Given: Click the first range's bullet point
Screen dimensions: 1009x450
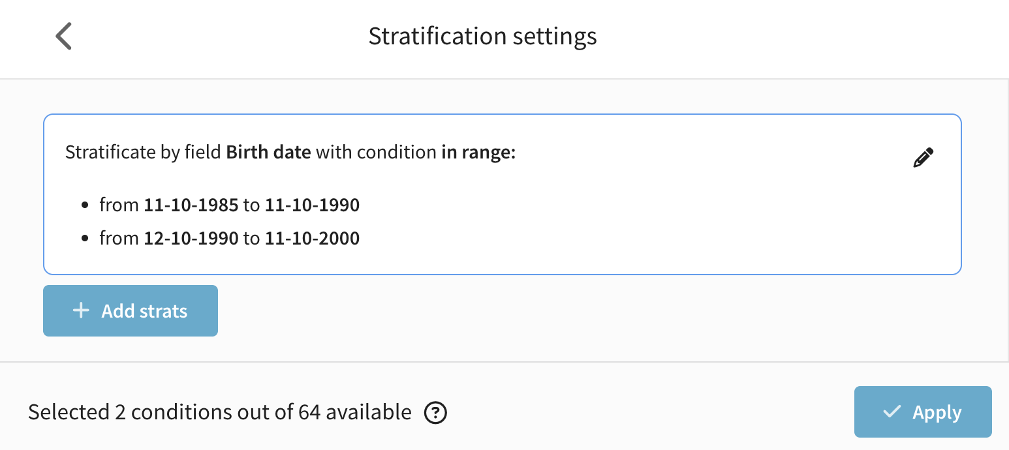Looking at the screenshot, I should click(85, 205).
